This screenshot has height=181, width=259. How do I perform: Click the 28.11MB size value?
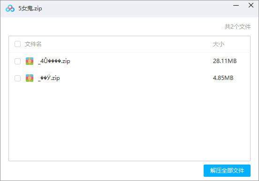tap(225, 61)
